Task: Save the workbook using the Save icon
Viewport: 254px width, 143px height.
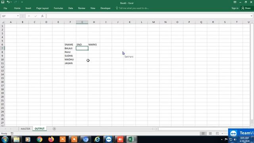Action: (3, 2)
